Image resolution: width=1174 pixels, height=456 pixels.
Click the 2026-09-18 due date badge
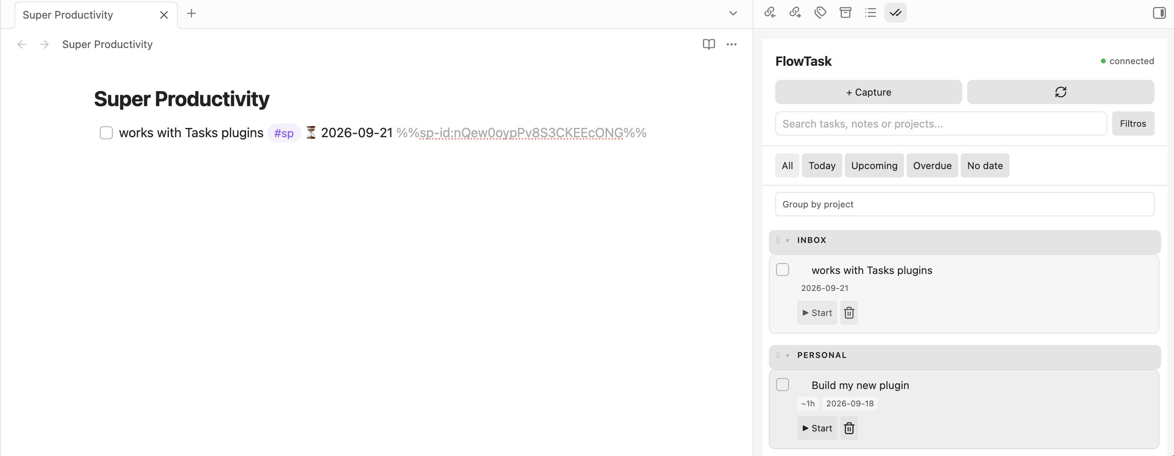[850, 403]
